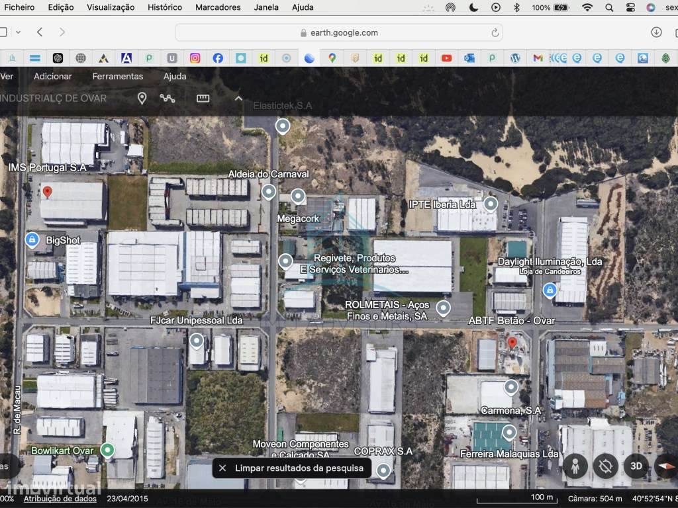Open the macOS Ajuda menu
This screenshot has height=508, width=678.
(303, 7)
